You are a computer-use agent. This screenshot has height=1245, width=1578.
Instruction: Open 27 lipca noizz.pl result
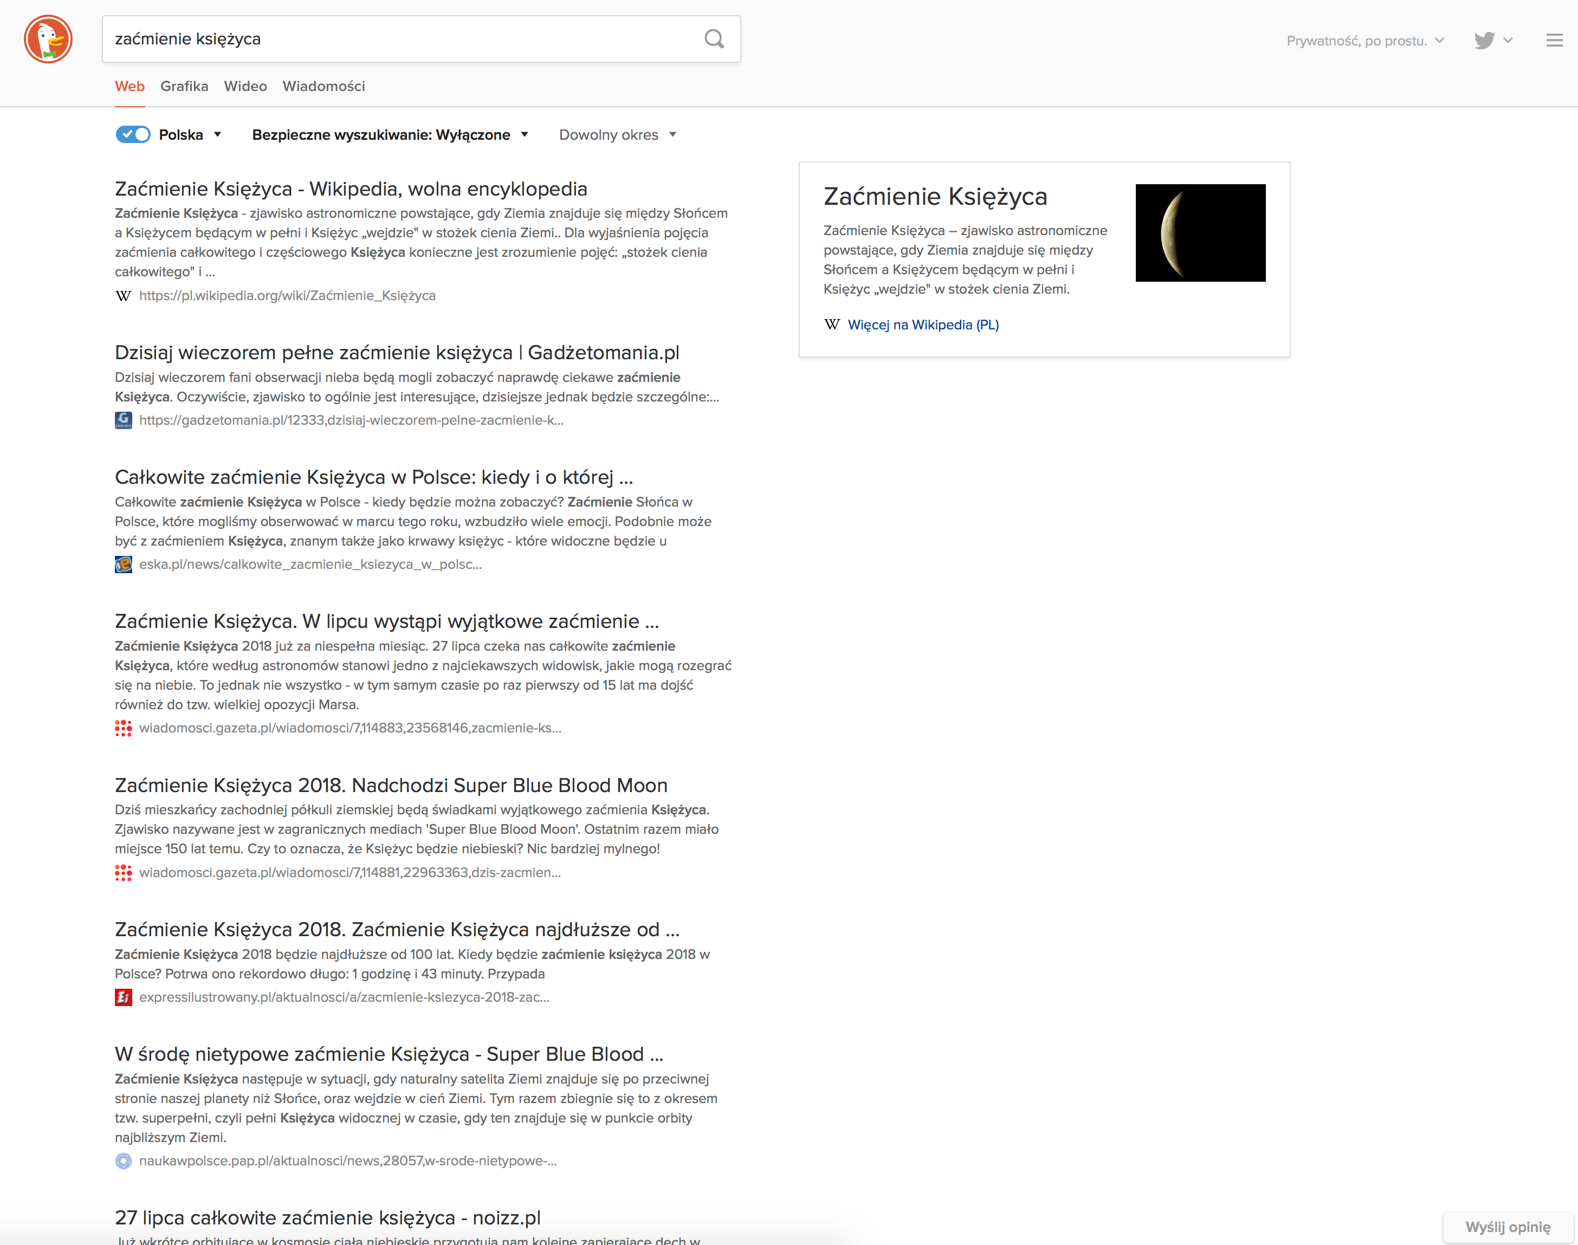(x=327, y=1217)
